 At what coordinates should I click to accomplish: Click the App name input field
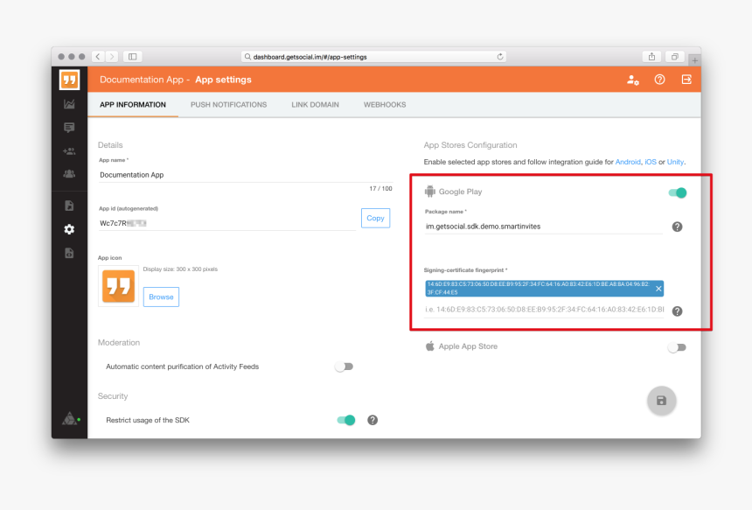[x=245, y=175]
